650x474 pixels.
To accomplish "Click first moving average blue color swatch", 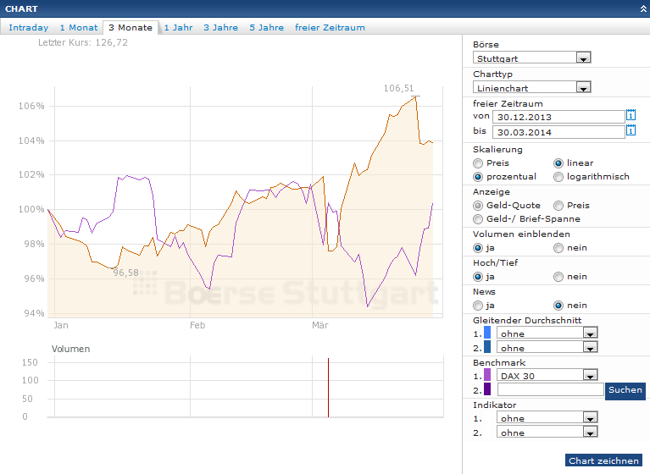I will pyautogui.click(x=487, y=333).
